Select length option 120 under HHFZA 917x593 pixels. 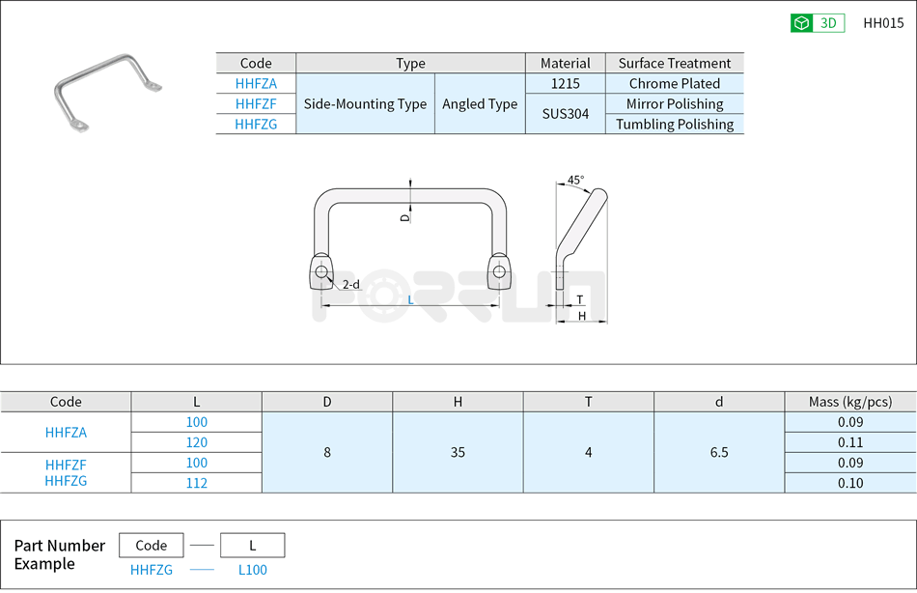(x=196, y=442)
